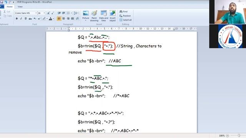Click the comment '//*+ABC'
The width and height of the screenshot is (246, 138).
(121, 96)
